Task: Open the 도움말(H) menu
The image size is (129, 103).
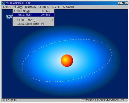Action: (x=69, y=7)
